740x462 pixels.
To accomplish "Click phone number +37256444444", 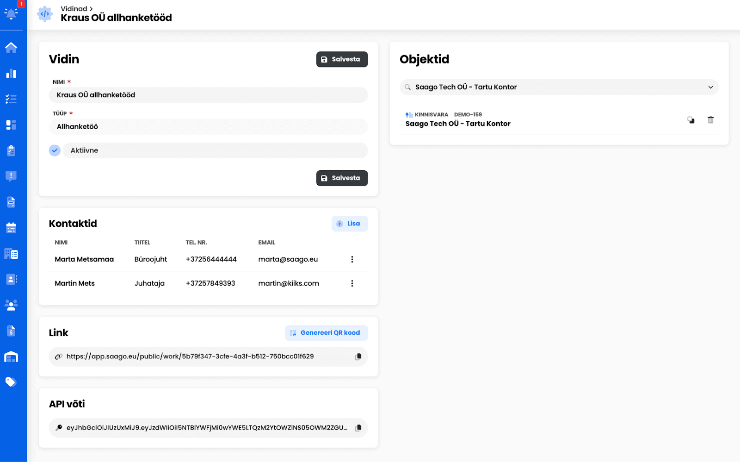I will (x=211, y=259).
